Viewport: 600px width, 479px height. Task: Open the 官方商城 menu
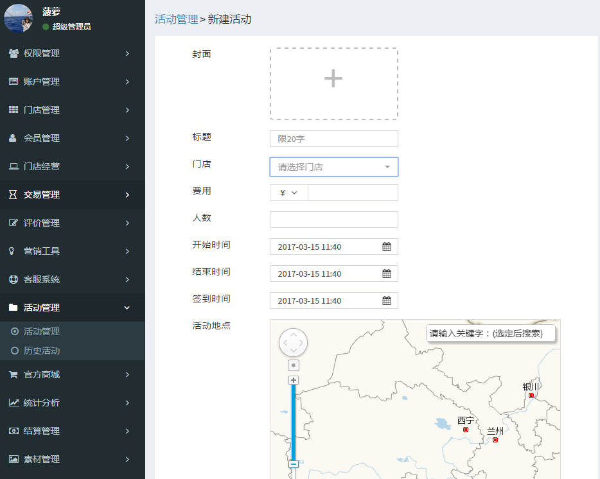tap(73, 374)
